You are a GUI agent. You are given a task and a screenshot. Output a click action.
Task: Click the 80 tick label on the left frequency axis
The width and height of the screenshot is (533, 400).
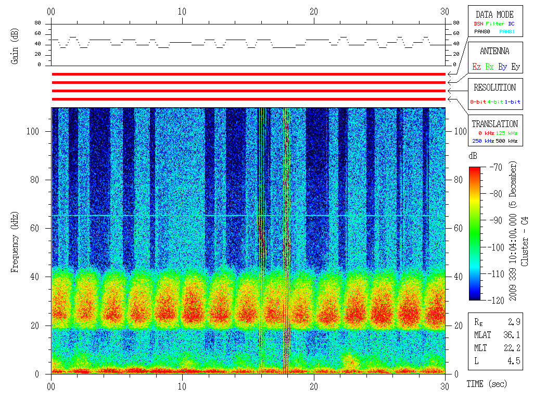pyautogui.click(x=35, y=180)
